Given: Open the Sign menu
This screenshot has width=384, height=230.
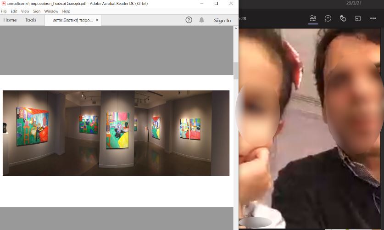Looking at the screenshot, I should 37,11.
